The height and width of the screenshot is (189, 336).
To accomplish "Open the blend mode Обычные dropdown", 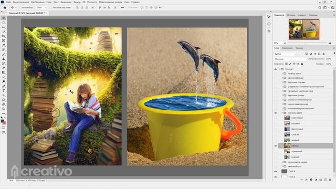I will tap(290, 59).
